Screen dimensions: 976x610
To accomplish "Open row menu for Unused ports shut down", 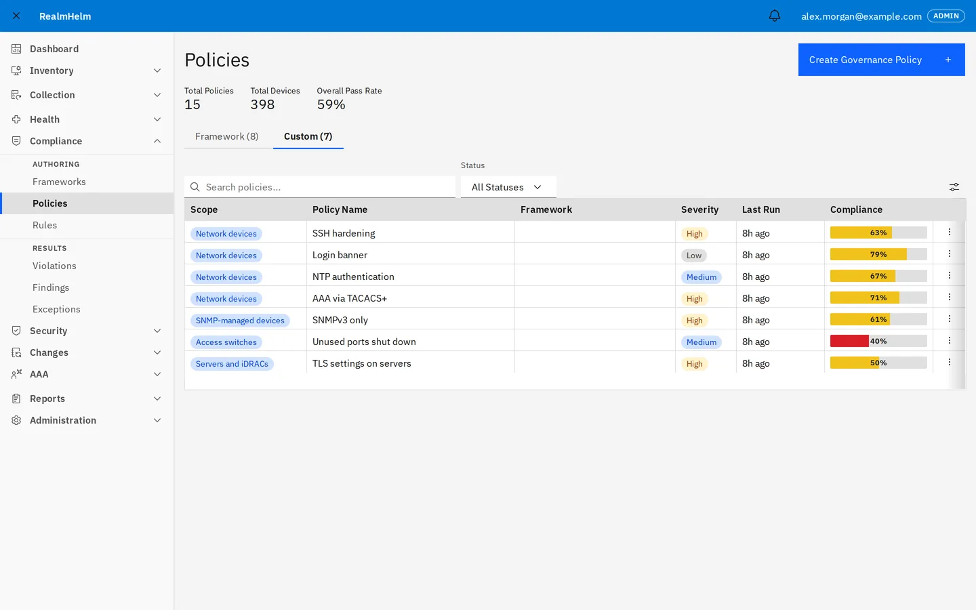I will 950,341.
